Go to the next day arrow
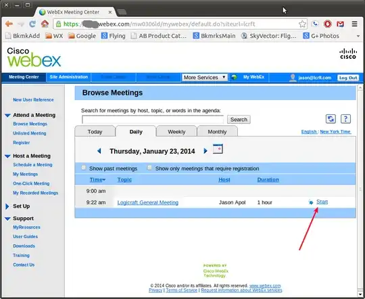Image resolution: width=365 pixels, height=299 pixels. pyautogui.click(x=205, y=151)
